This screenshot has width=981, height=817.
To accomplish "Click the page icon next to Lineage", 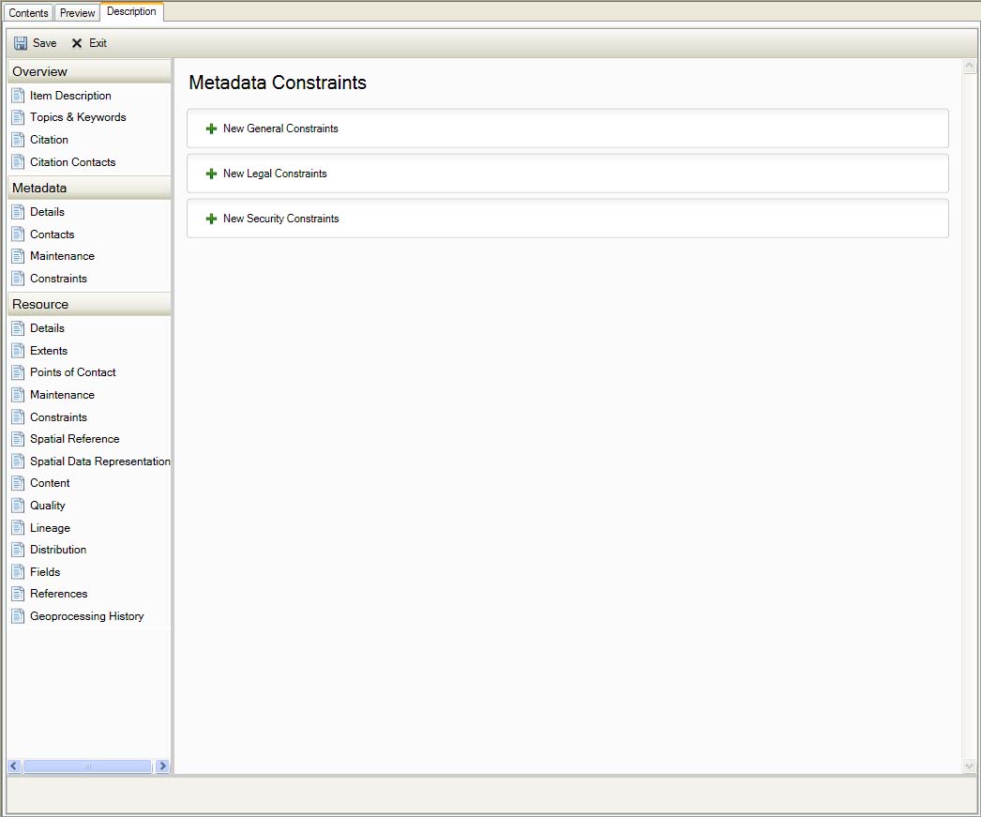I will coord(18,528).
